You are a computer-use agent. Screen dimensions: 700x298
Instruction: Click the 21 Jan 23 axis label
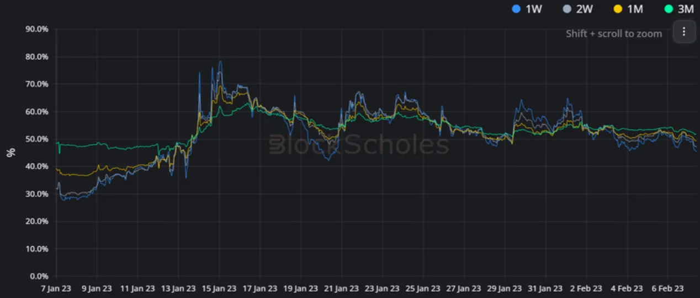(342, 289)
